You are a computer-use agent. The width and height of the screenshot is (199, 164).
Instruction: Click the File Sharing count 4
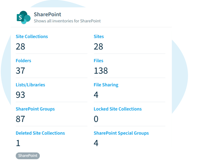click(x=96, y=95)
